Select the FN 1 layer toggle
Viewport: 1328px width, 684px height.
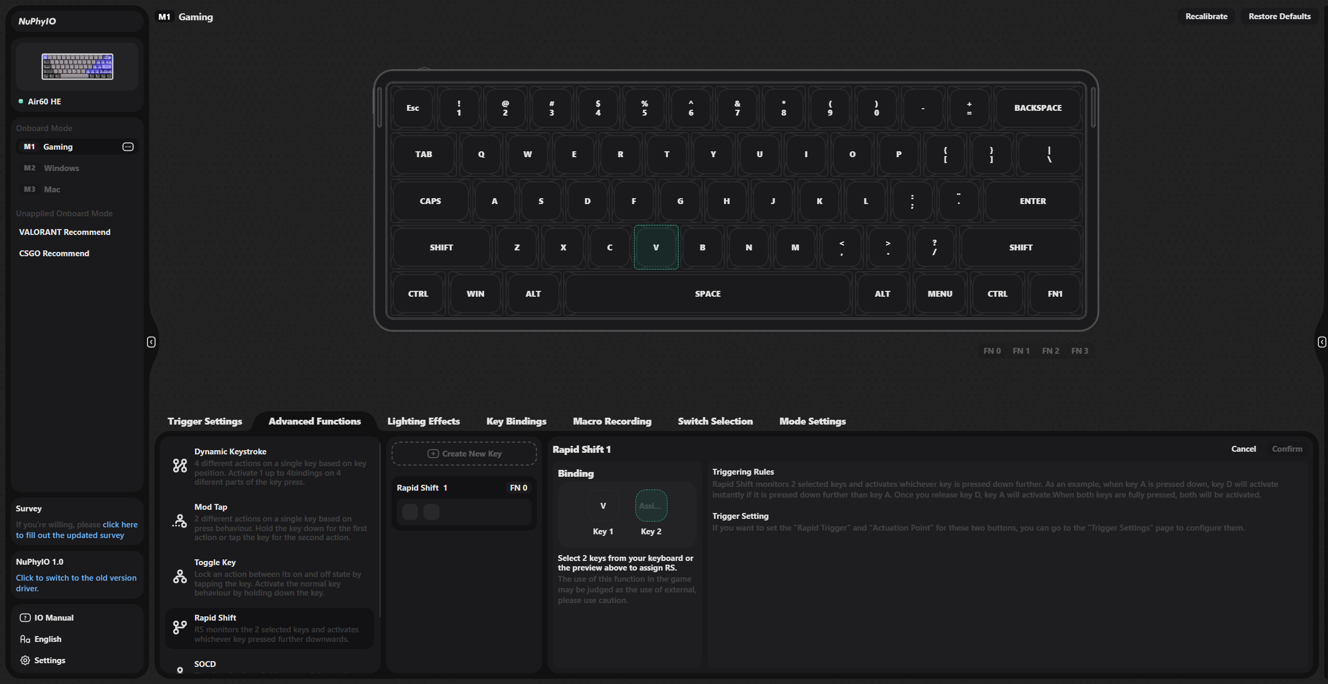1021,351
